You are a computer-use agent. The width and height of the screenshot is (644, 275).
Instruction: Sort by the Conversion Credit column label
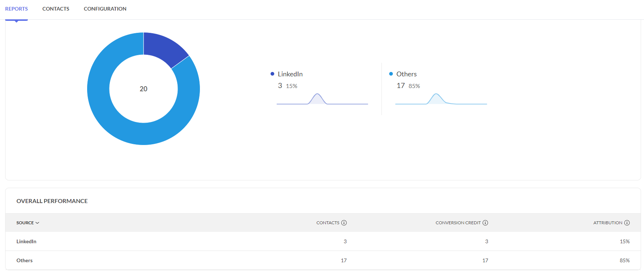[x=458, y=223]
